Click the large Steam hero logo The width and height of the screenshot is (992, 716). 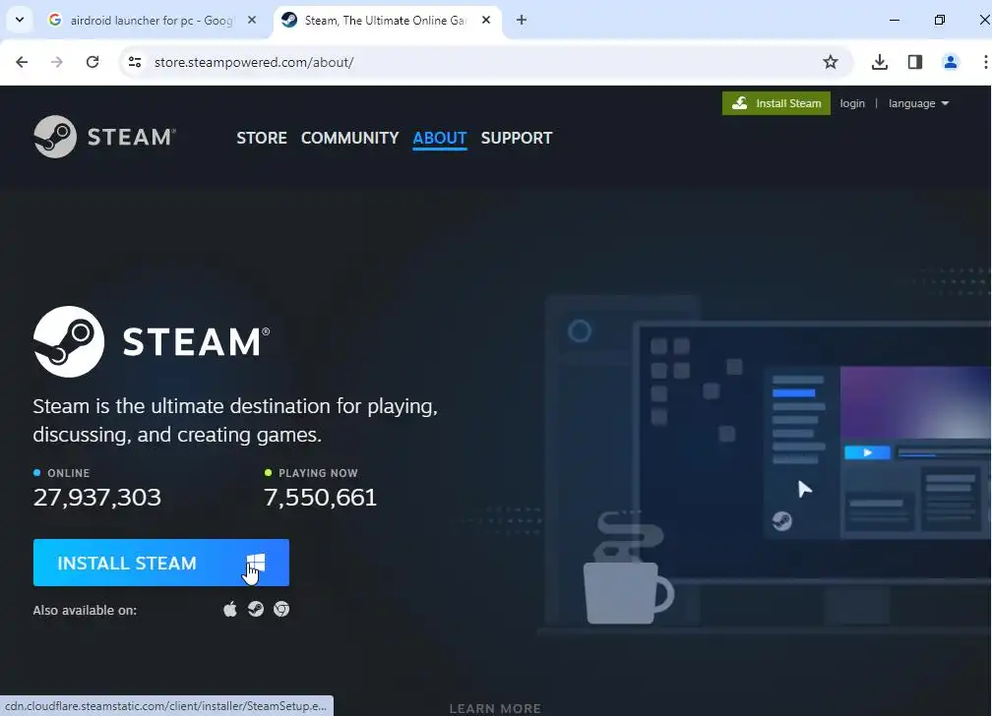152,341
